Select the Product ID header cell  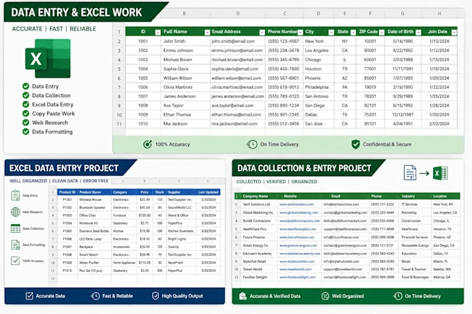coord(67,192)
